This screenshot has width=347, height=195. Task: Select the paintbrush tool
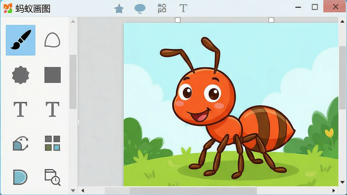click(x=21, y=40)
